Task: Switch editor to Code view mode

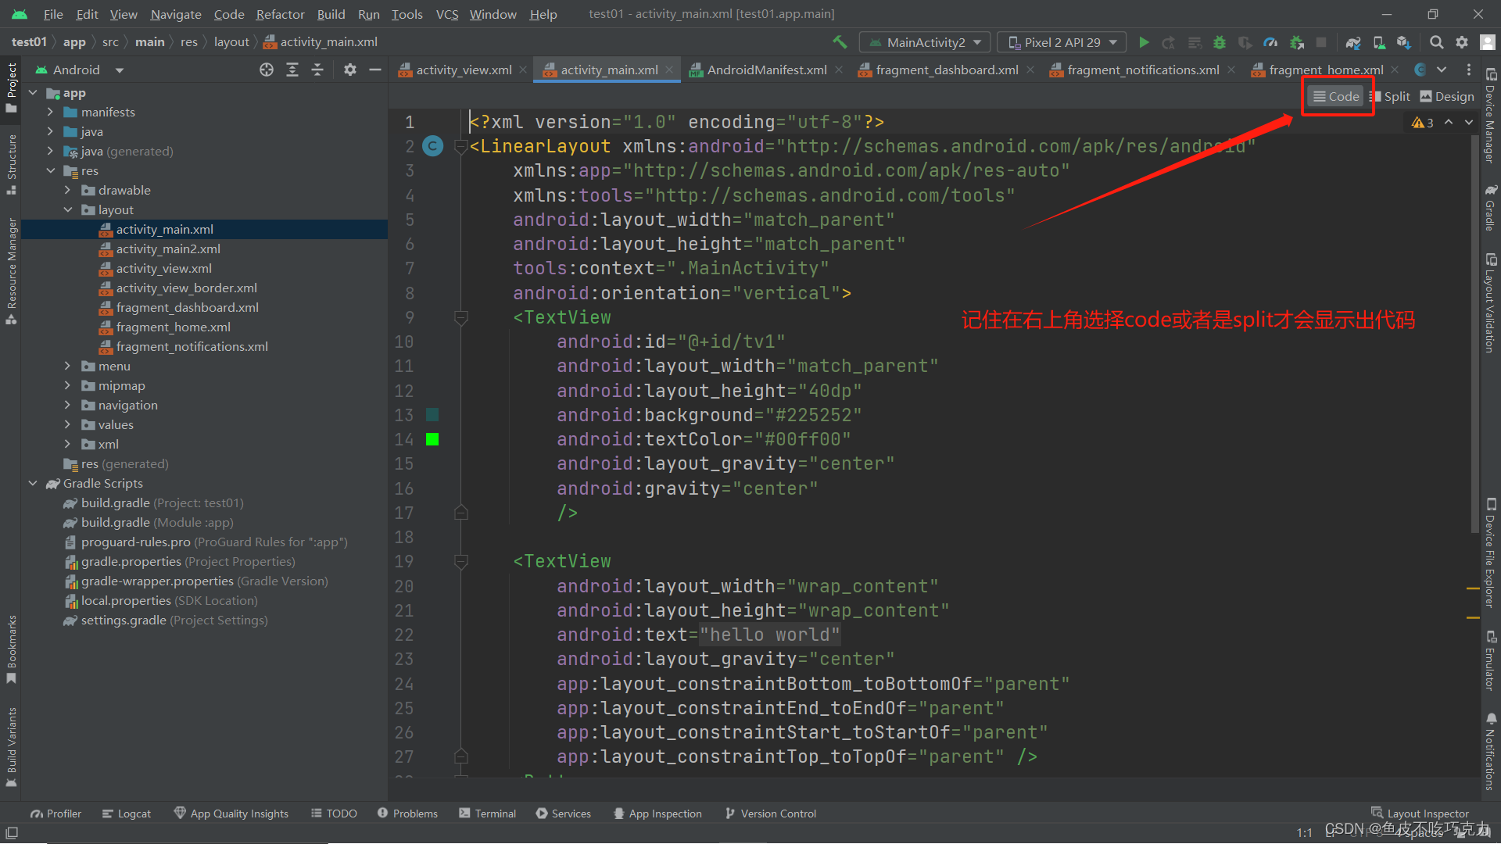Action: point(1336,96)
